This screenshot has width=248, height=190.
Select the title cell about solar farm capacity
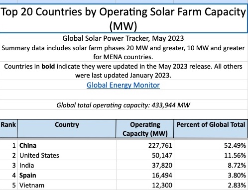(x=124, y=18)
